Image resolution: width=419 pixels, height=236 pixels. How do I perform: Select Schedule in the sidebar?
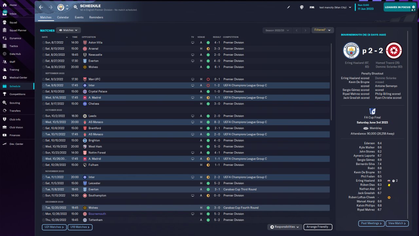pyautogui.click(x=17, y=86)
